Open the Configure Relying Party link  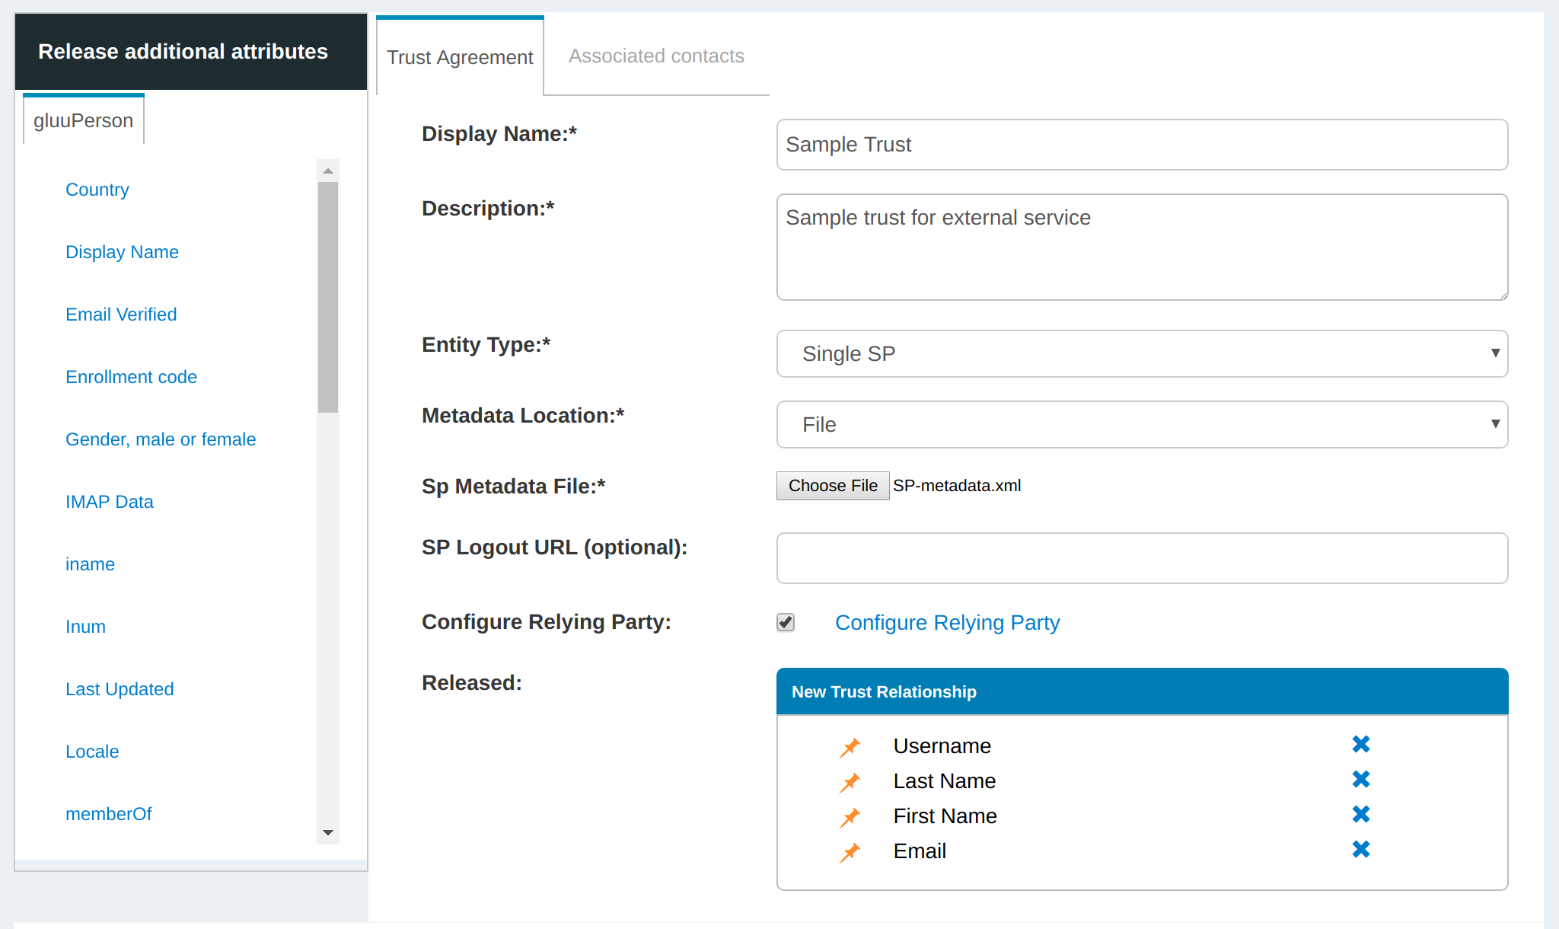(x=947, y=622)
